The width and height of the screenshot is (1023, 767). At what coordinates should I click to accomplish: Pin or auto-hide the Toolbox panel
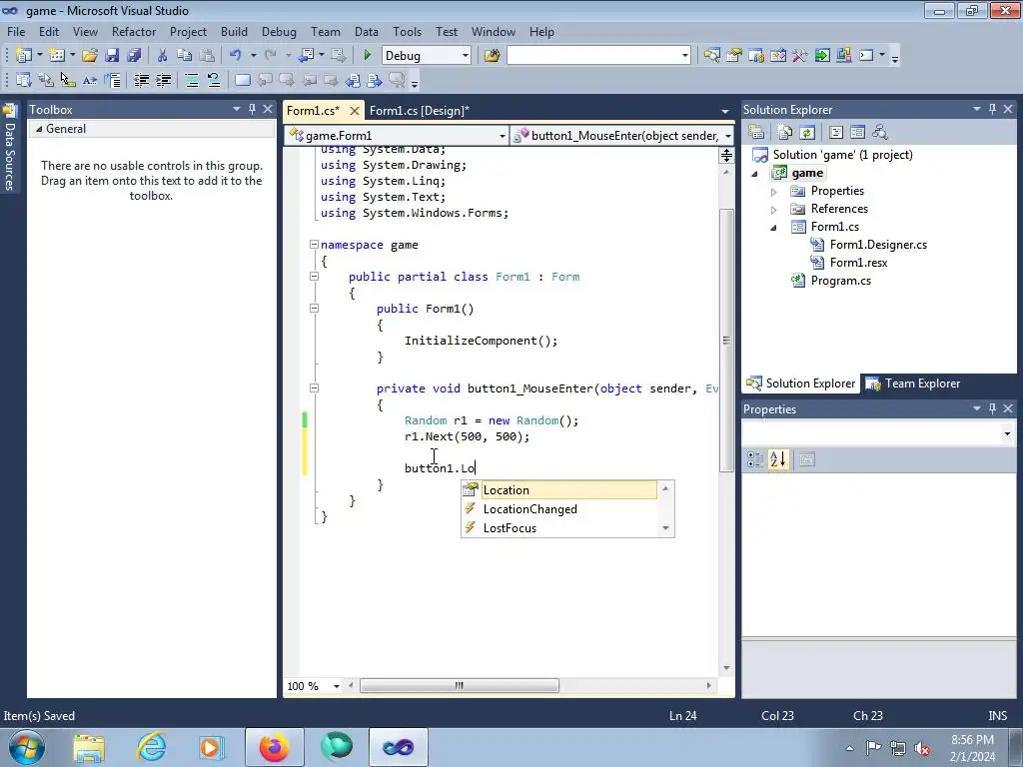click(x=252, y=109)
